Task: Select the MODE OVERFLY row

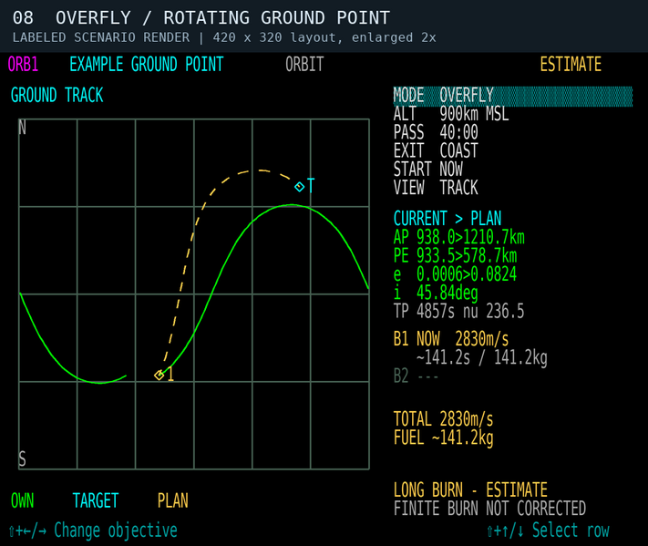Action: click(x=512, y=96)
